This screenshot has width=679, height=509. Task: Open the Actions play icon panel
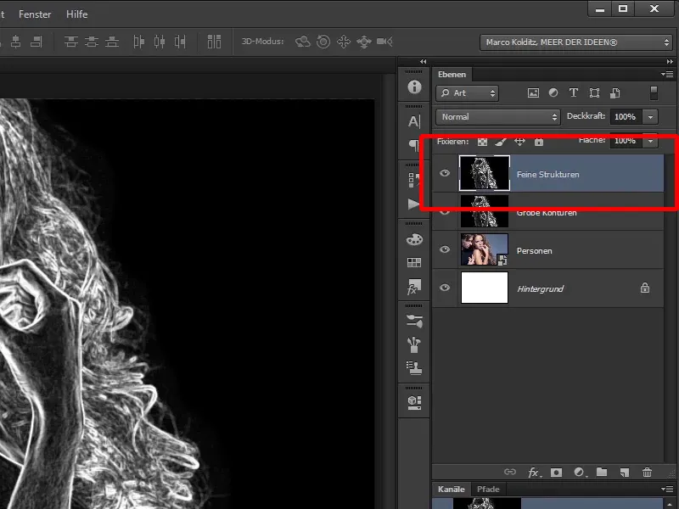pos(414,204)
